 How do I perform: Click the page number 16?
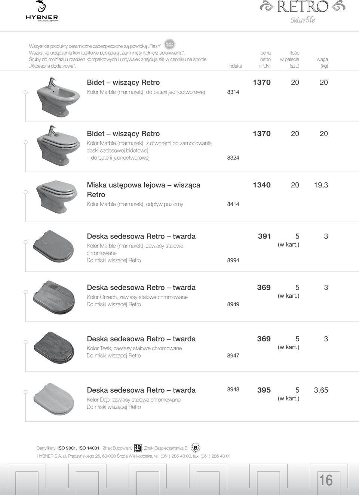pos(326,480)
